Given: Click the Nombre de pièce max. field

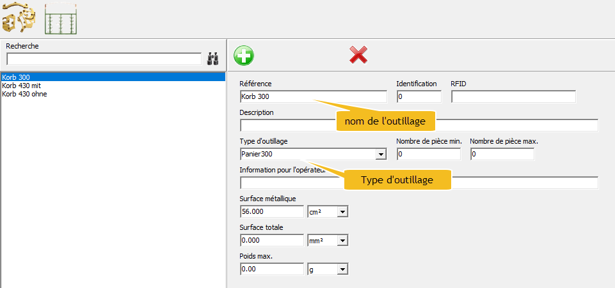Looking at the screenshot, I should pyautogui.click(x=502, y=155).
